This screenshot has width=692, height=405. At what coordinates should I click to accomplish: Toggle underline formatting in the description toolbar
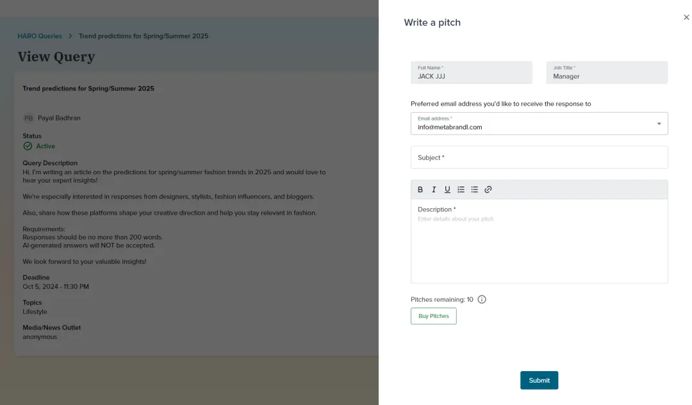click(x=447, y=190)
